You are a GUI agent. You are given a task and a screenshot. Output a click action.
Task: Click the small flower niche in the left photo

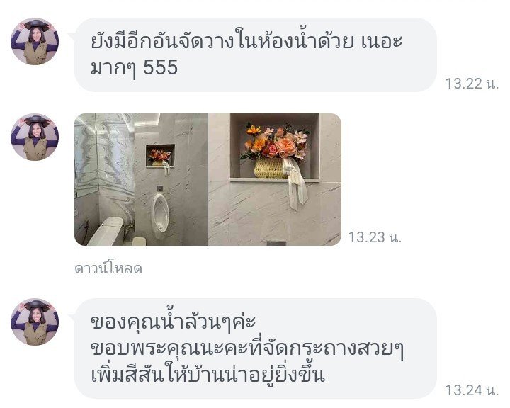pyautogui.click(x=160, y=156)
